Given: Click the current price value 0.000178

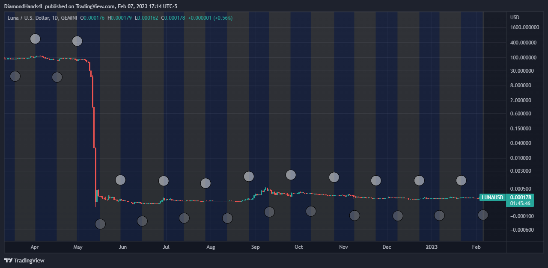Looking at the screenshot, I should click(x=520, y=197).
